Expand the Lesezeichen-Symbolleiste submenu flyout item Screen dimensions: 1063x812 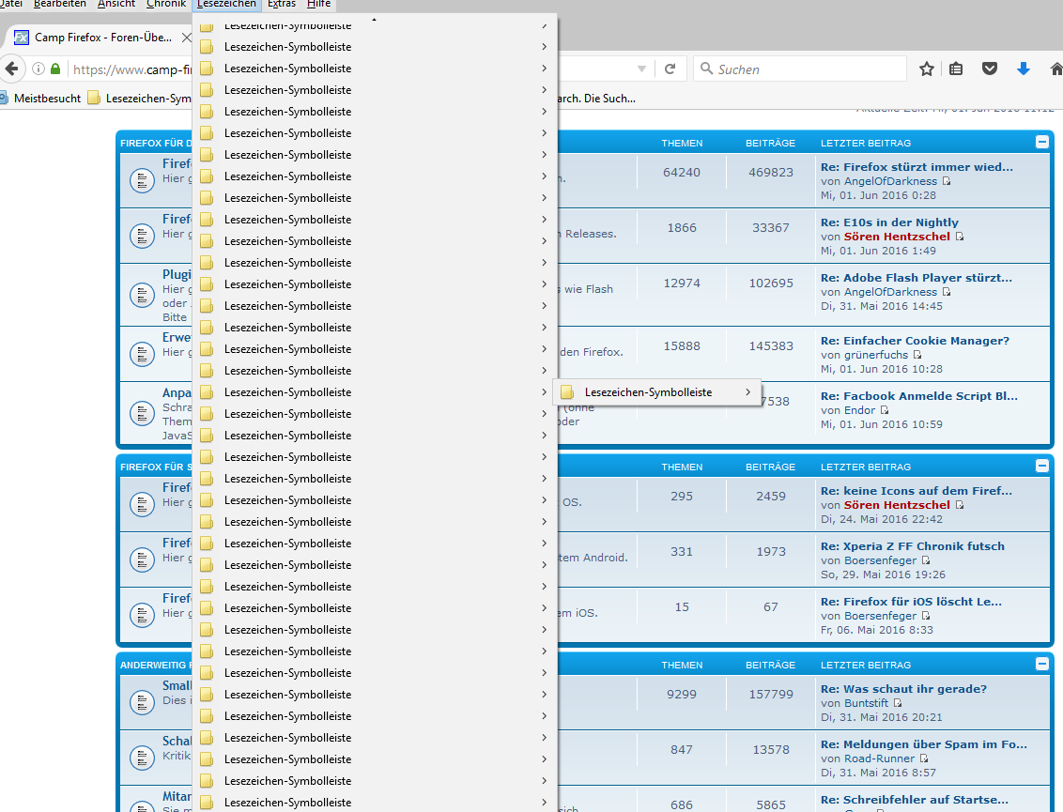click(x=656, y=392)
